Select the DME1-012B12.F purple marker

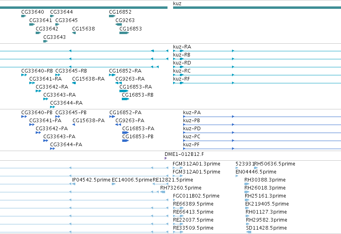click(x=166, y=158)
